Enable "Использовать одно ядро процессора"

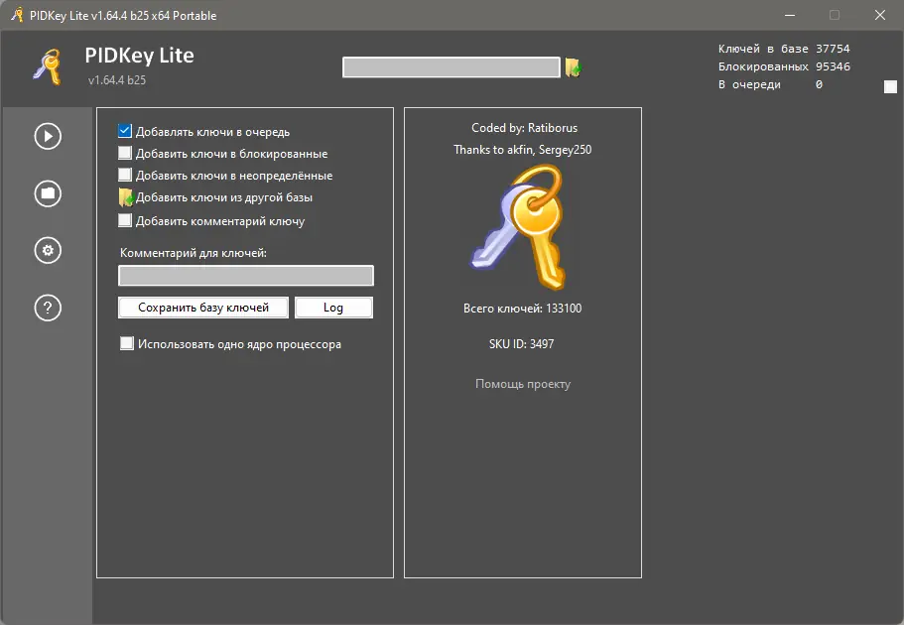126,343
